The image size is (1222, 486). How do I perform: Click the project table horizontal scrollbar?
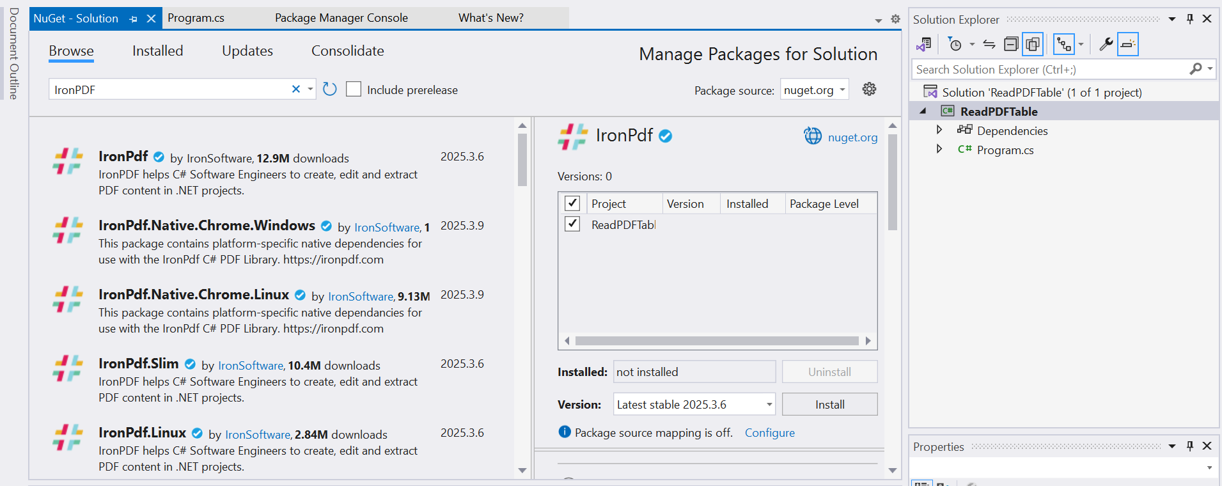coord(717,341)
